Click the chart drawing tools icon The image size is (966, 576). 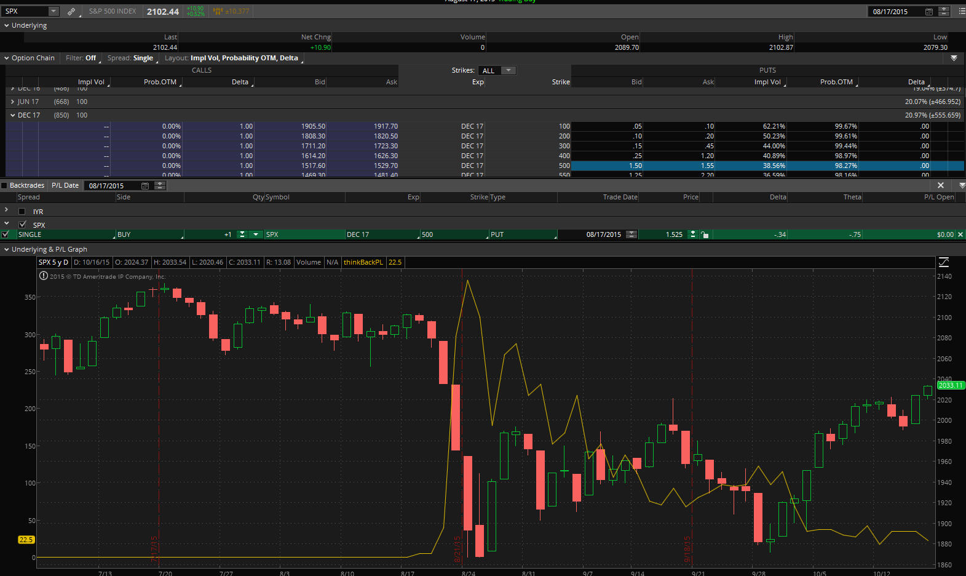point(944,262)
